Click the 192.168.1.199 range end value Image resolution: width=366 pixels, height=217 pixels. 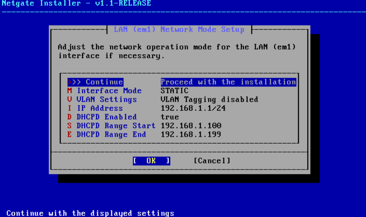coord(191,134)
